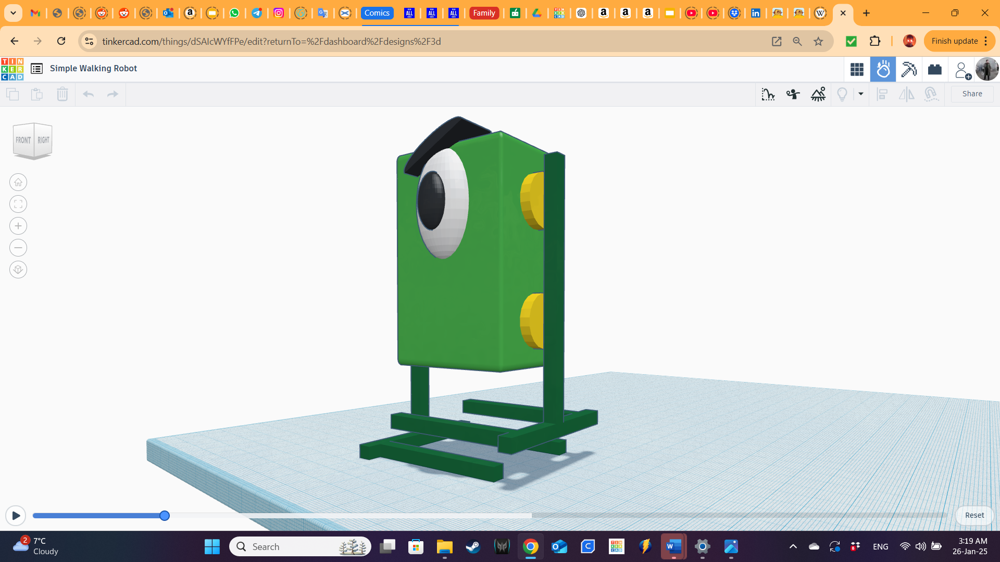Viewport: 1000px width, 562px height.
Task: Open the light options dropdown arrow
Action: (x=860, y=94)
